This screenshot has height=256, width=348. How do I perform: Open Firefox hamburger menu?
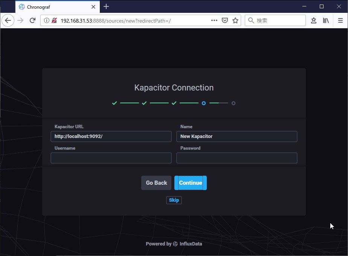pos(340,20)
